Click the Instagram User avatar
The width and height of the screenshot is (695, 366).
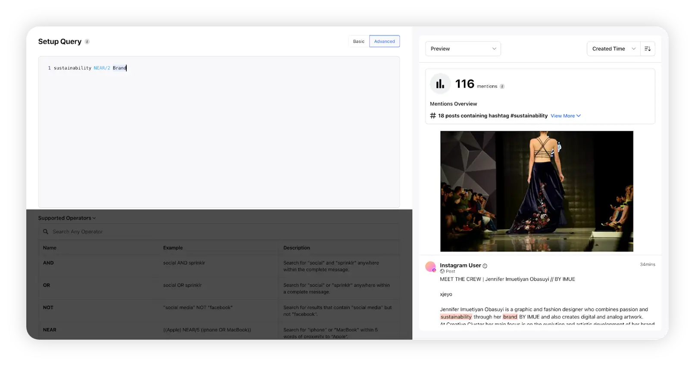pos(430,267)
